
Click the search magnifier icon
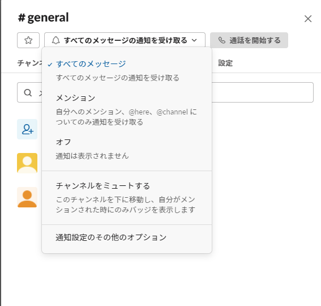(x=28, y=92)
